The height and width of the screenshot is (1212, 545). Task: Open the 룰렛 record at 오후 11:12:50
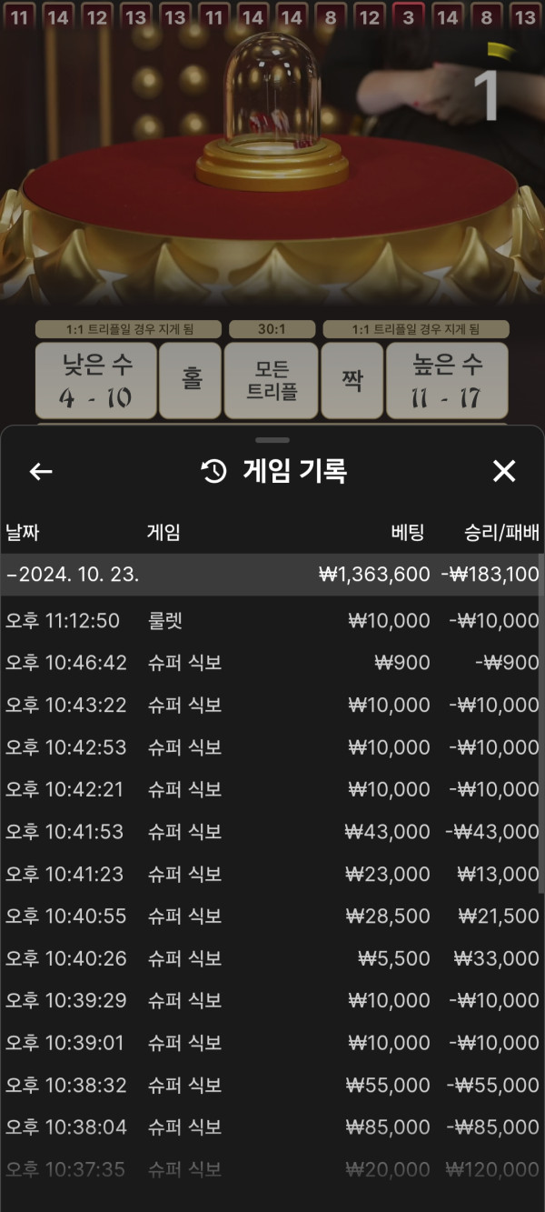(x=272, y=621)
